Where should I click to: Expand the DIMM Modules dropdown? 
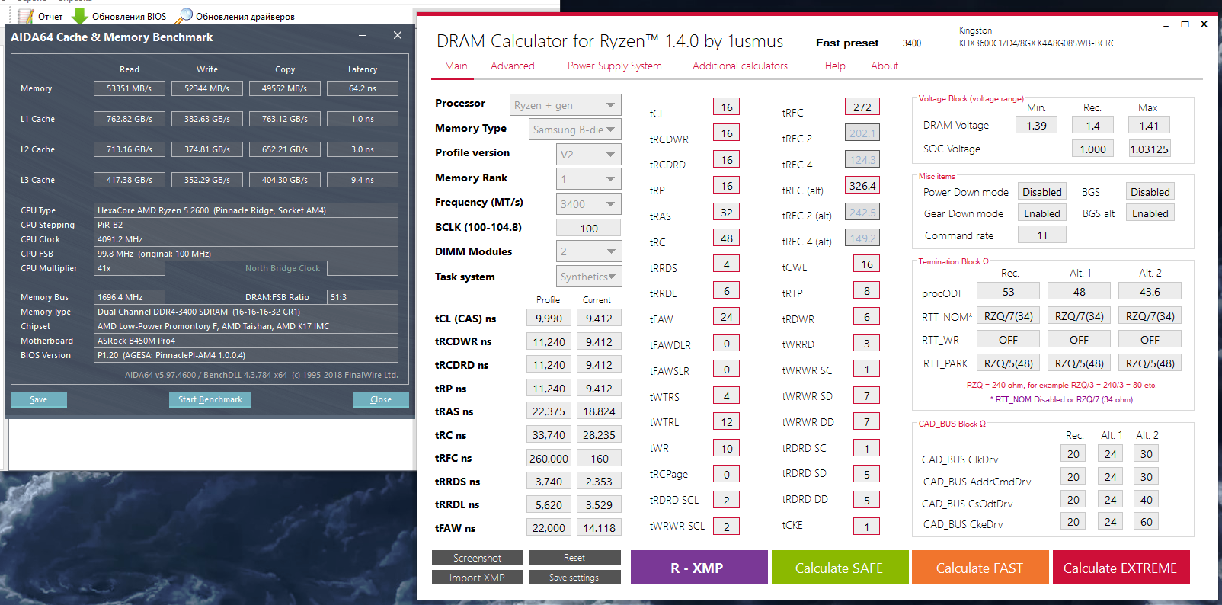point(588,251)
